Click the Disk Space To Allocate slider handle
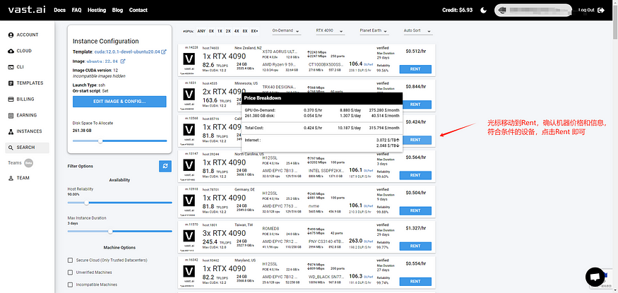618x293 pixels. tap(100, 141)
